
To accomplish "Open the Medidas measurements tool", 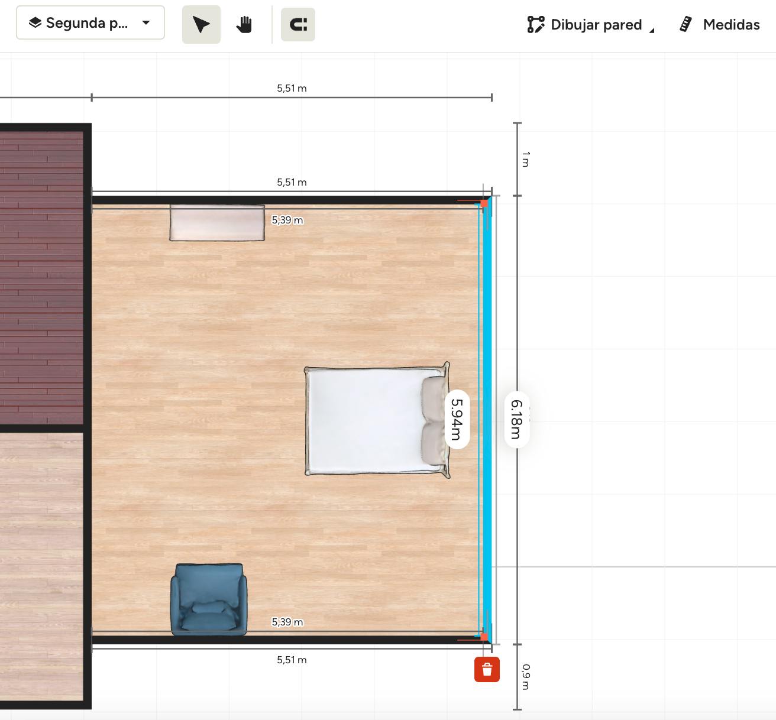I will [x=731, y=25].
